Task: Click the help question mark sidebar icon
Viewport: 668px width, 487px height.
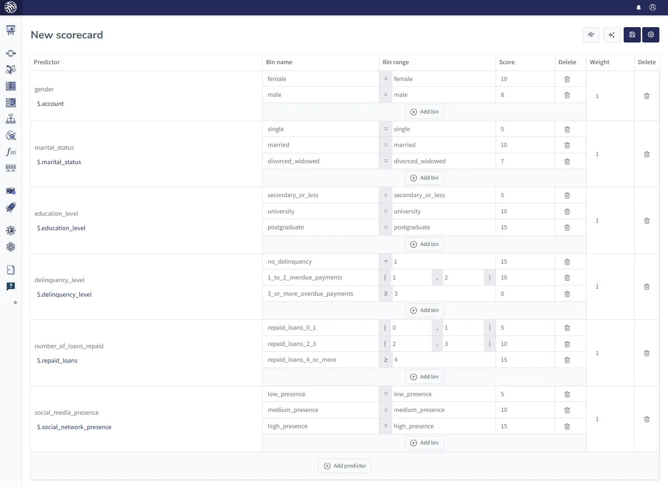Action: pos(11,286)
